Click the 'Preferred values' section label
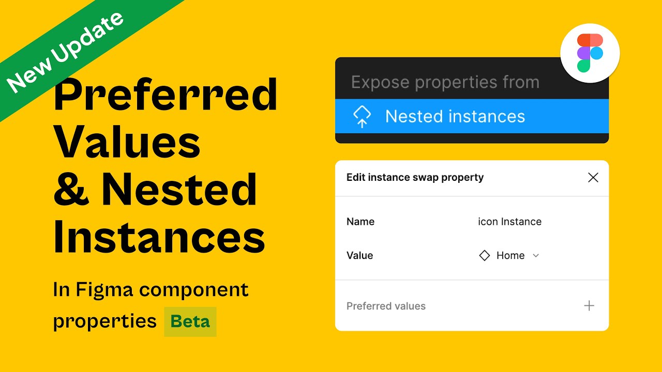662x372 pixels. pyautogui.click(x=386, y=306)
